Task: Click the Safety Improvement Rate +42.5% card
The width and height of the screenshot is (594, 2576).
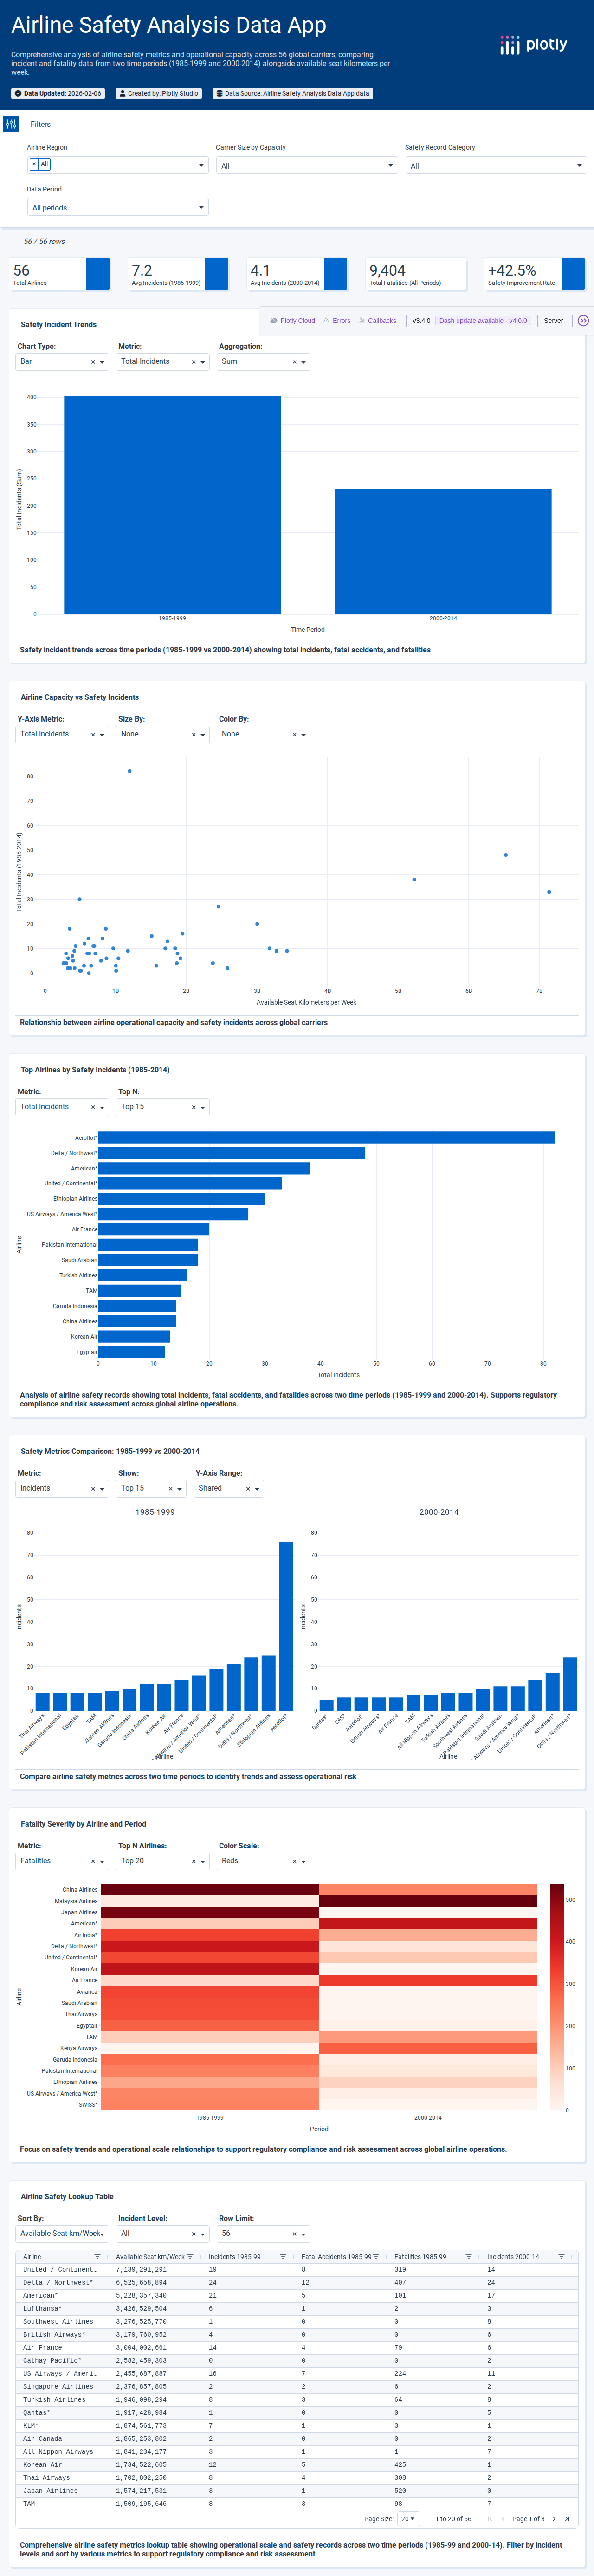Action: tap(535, 274)
